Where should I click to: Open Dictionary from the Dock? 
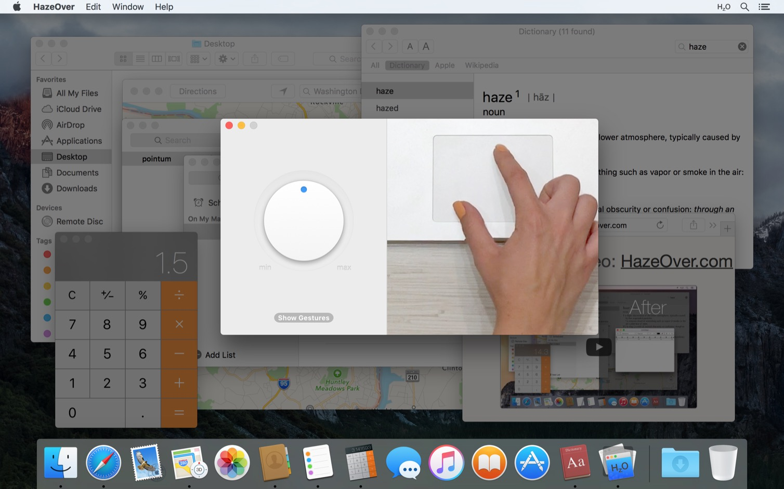click(575, 462)
